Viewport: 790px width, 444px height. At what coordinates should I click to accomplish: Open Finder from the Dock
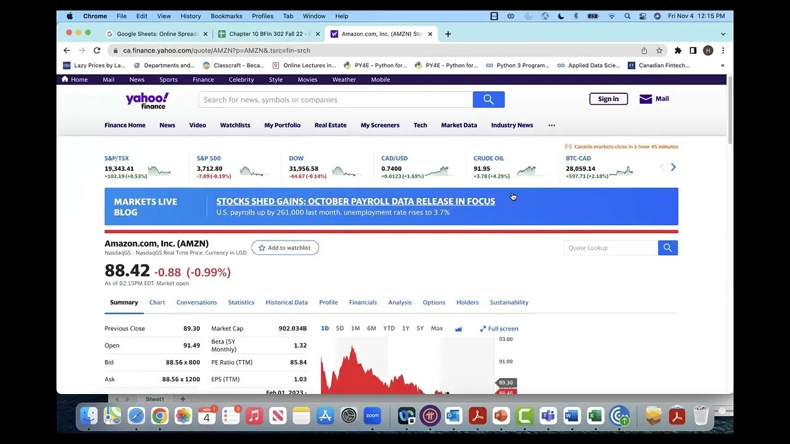[89, 416]
